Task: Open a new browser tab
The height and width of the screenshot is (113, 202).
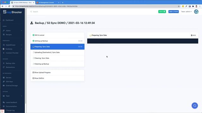Action: click(x=62, y=3)
